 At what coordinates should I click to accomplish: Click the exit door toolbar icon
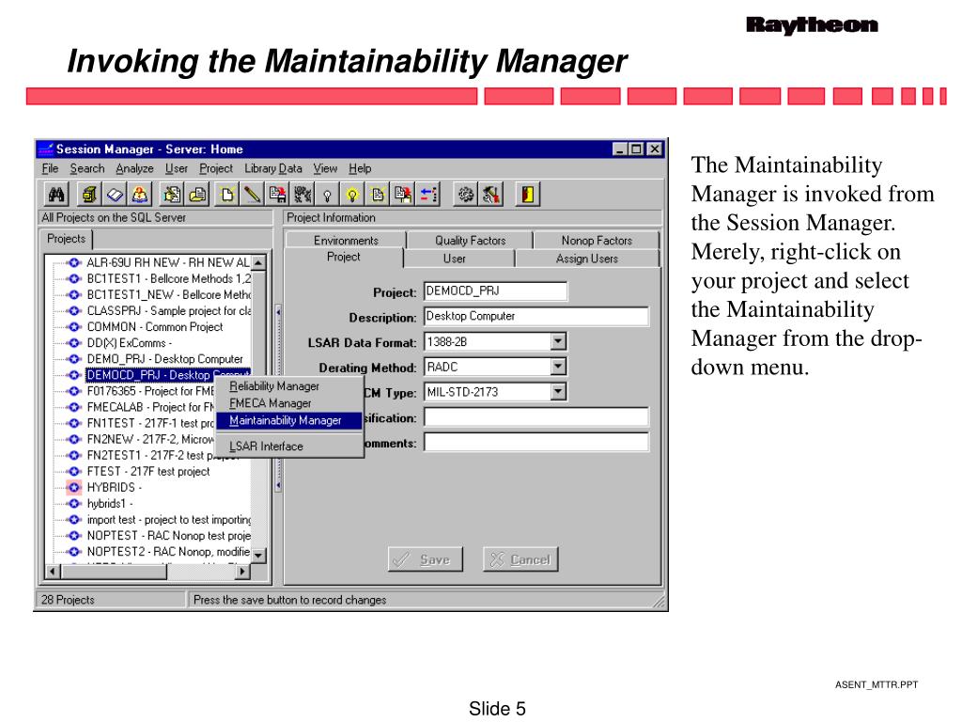click(x=528, y=195)
